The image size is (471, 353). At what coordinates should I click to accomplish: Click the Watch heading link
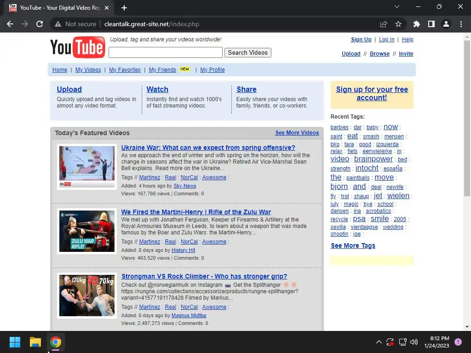point(157,89)
